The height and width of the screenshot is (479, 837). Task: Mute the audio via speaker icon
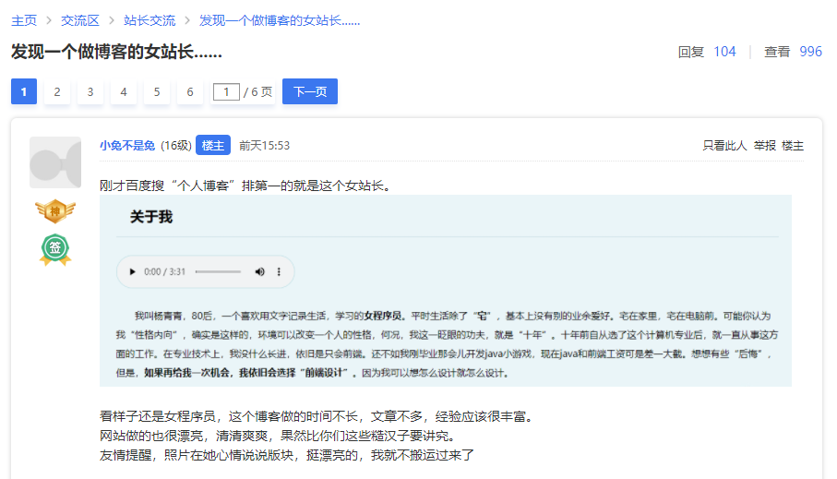tap(260, 272)
